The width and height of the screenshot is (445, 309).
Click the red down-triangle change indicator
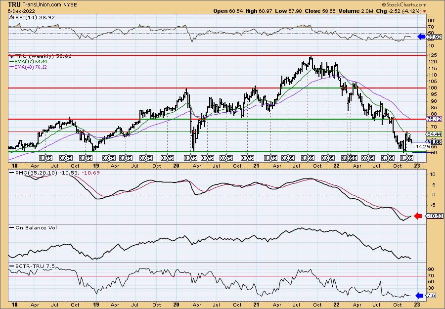pyautogui.click(x=425, y=11)
